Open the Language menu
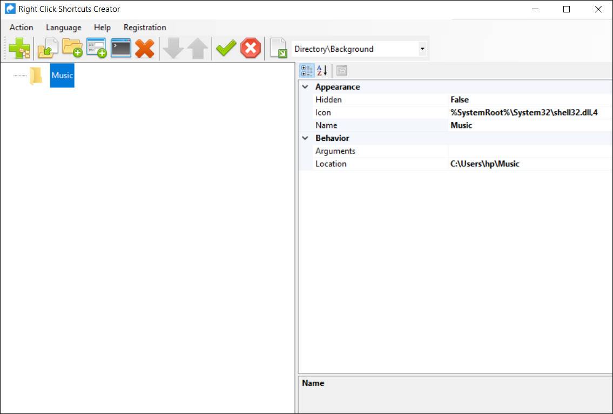 coord(63,28)
